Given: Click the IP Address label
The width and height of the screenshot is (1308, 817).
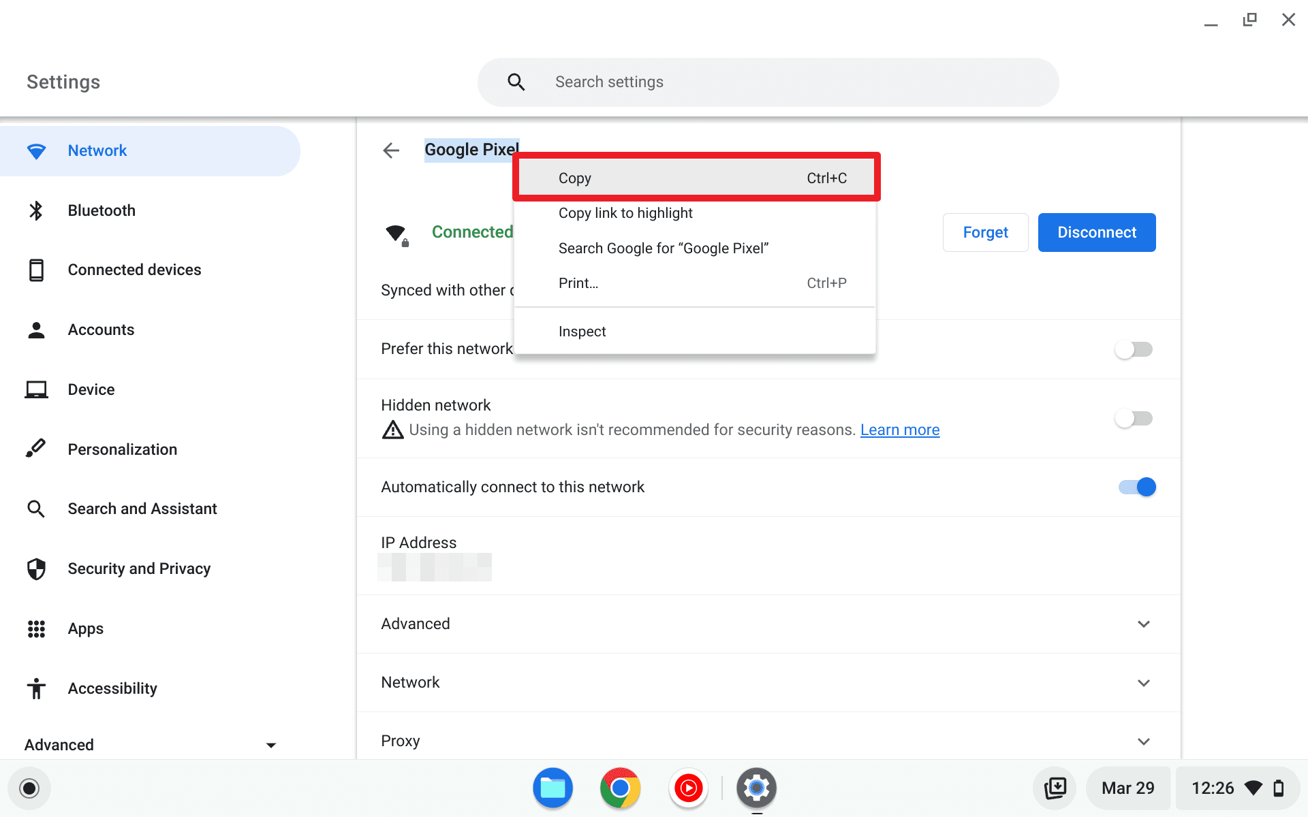Looking at the screenshot, I should click(418, 543).
